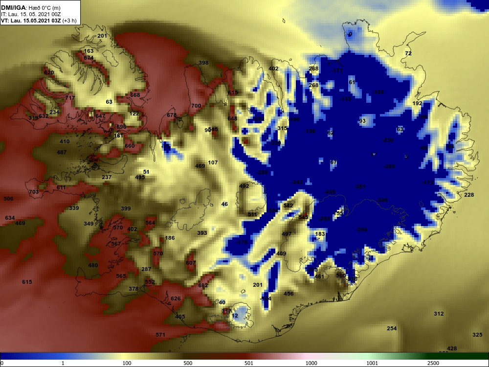Click the map value 668
Screen dimensions: 489x367
click(135, 95)
